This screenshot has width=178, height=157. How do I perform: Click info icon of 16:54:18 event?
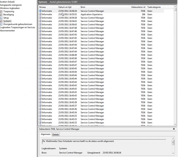coord(40,18)
